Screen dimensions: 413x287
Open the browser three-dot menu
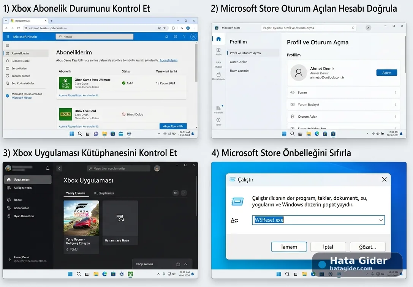tap(194, 28)
